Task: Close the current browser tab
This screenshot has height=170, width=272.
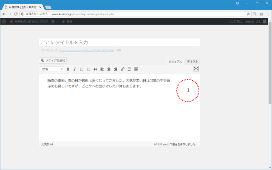Action: (40, 7)
